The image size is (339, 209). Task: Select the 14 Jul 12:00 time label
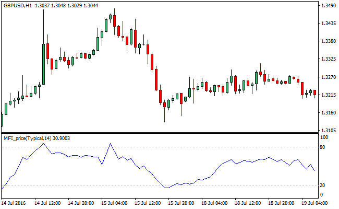47,203
